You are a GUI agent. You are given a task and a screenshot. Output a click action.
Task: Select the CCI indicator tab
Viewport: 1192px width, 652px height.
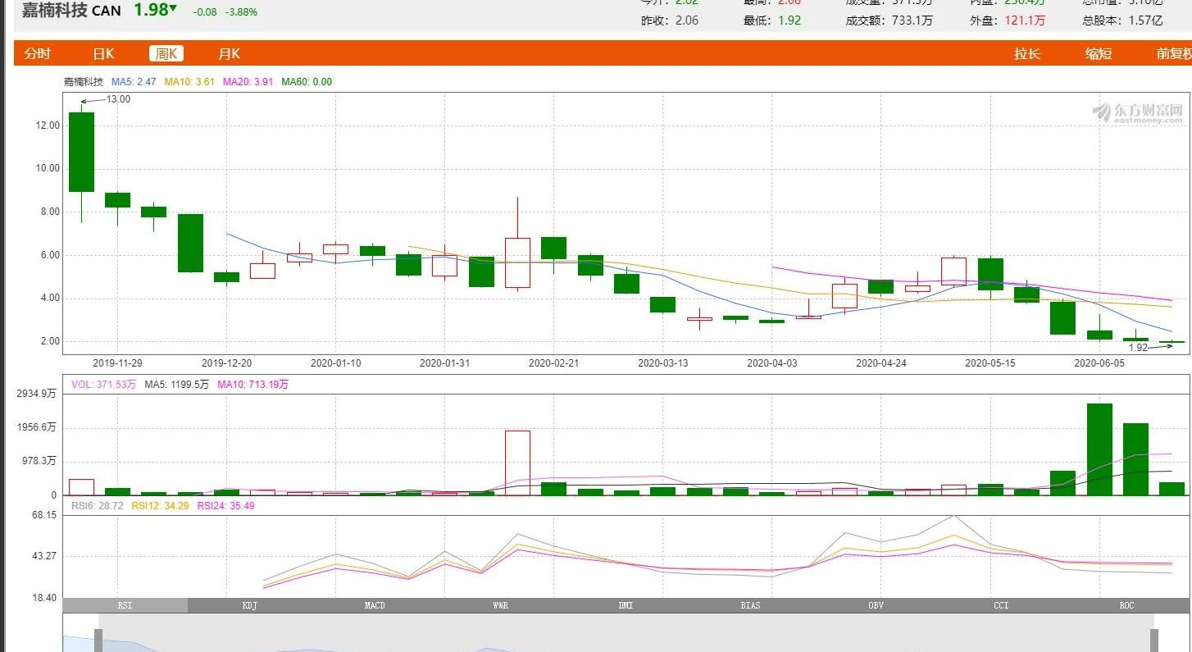[1001, 605]
